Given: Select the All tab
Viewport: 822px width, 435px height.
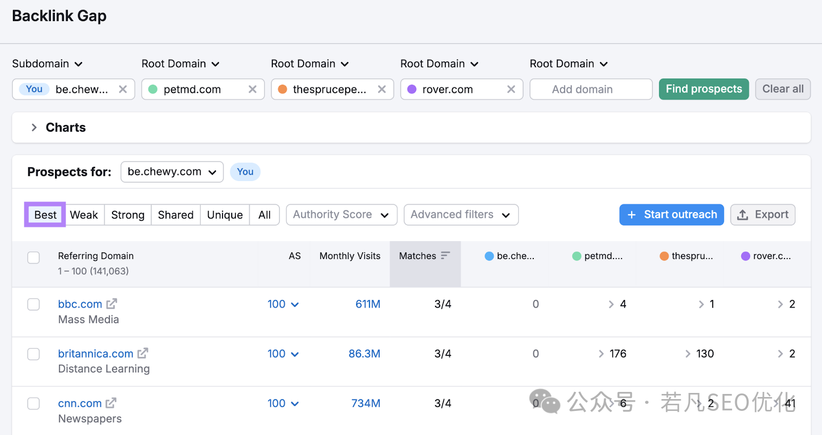Looking at the screenshot, I should tap(265, 215).
